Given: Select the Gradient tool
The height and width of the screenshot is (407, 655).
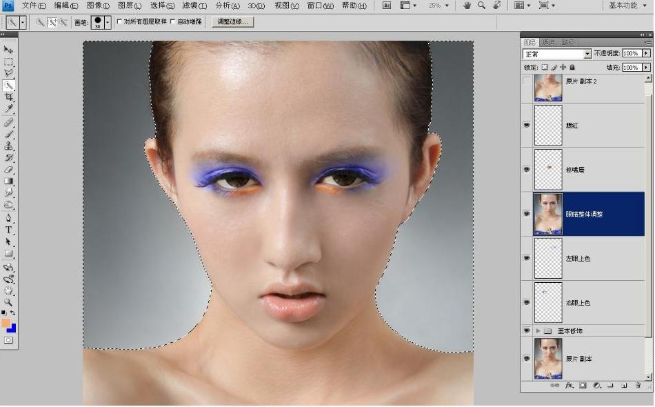Looking at the screenshot, I should tap(8, 181).
